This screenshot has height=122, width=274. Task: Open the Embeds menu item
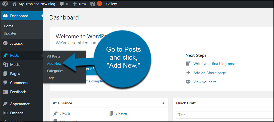click(x=17, y=113)
